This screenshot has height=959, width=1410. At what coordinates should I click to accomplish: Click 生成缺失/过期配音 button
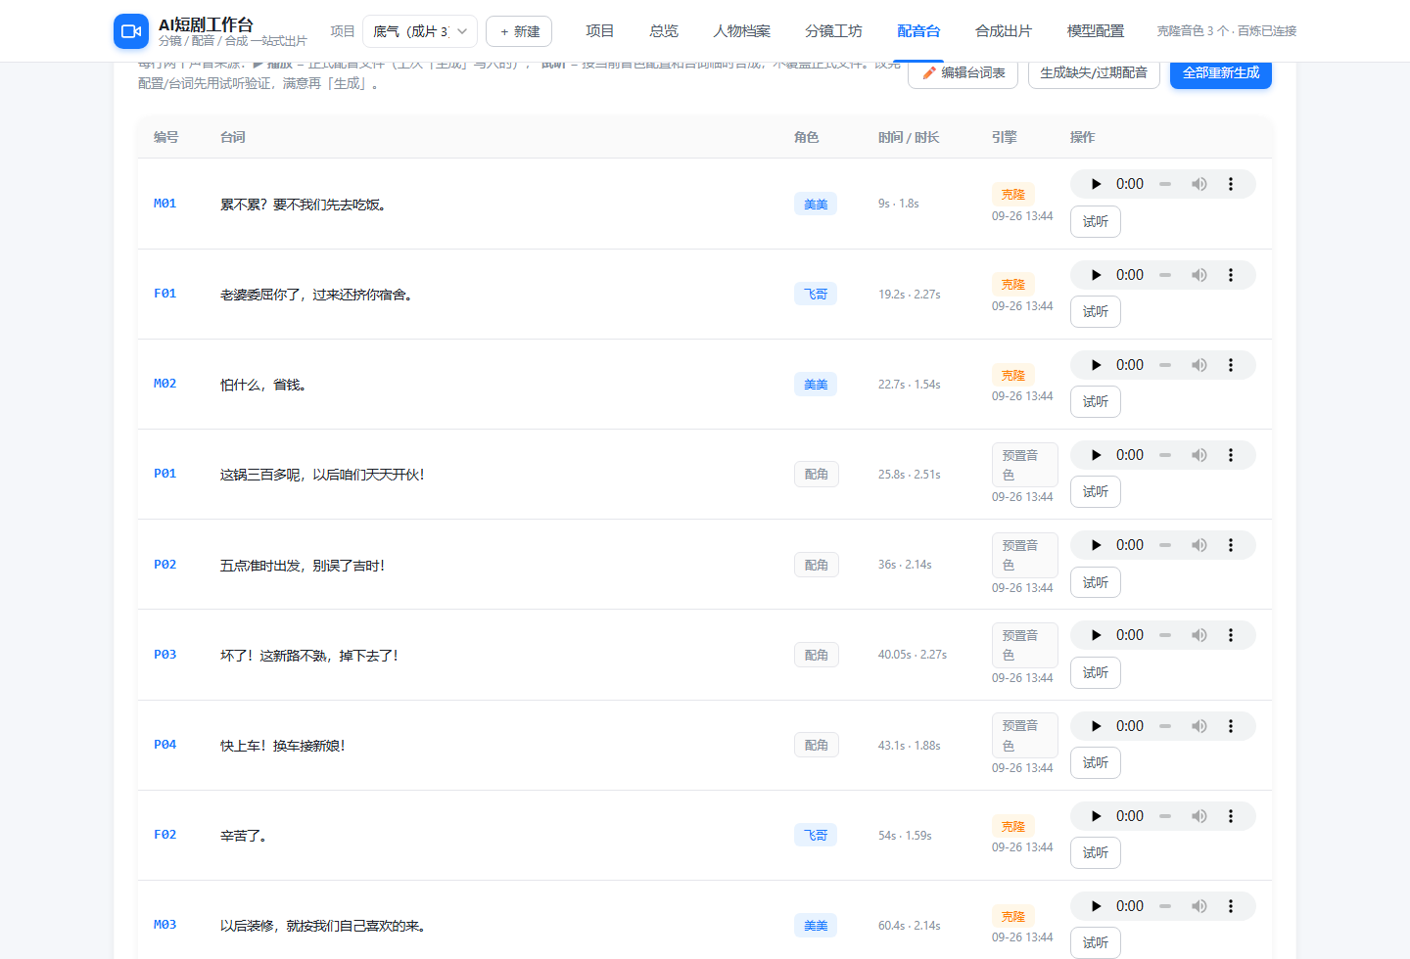click(x=1094, y=73)
